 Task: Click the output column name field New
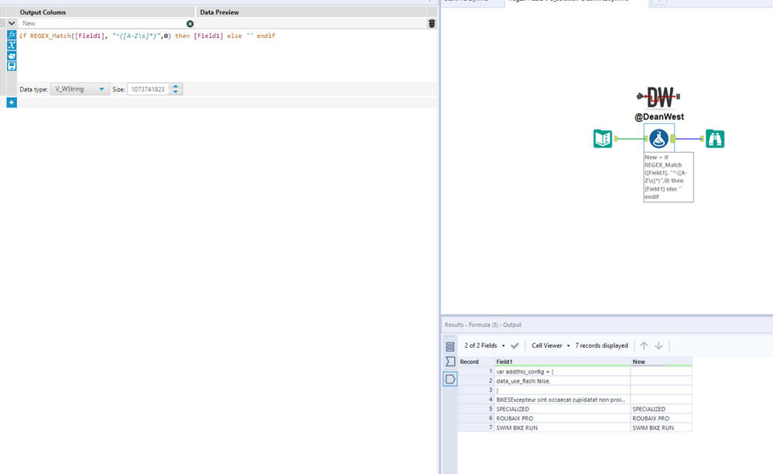tap(103, 23)
